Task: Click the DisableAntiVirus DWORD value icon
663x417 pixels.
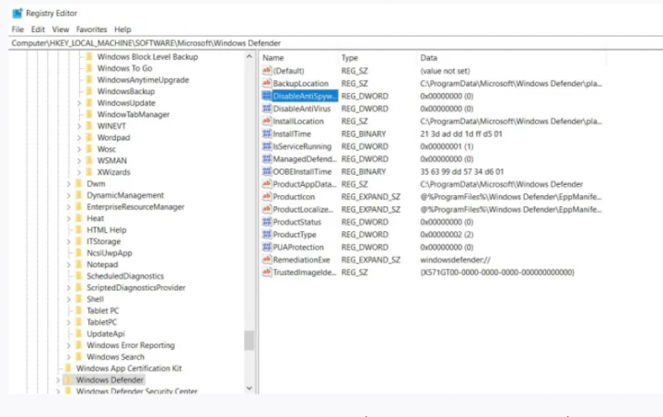Action: [x=267, y=109]
